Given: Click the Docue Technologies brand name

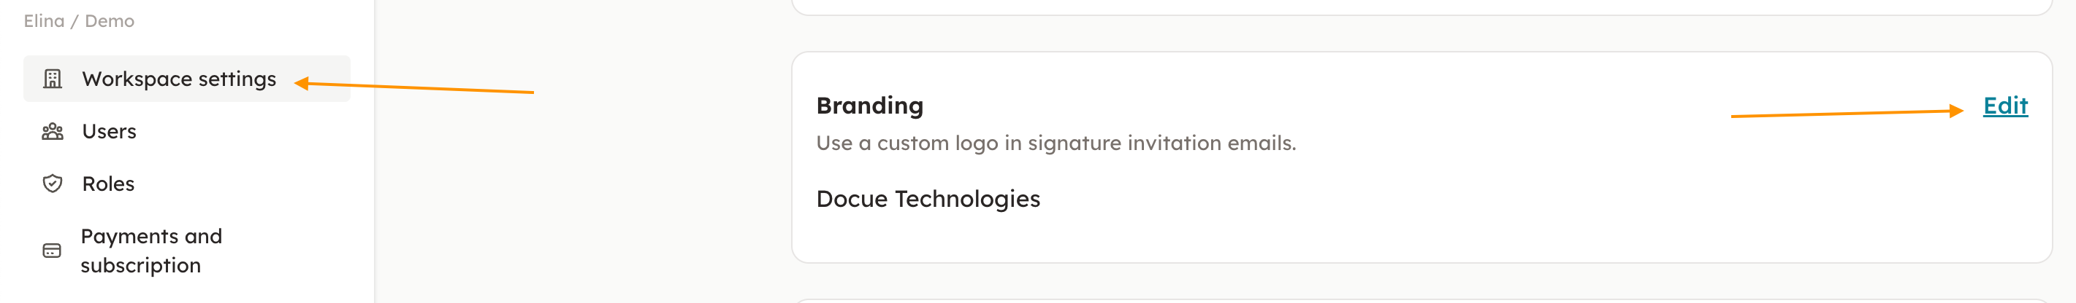Looking at the screenshot, I should (x=928, y=200).
